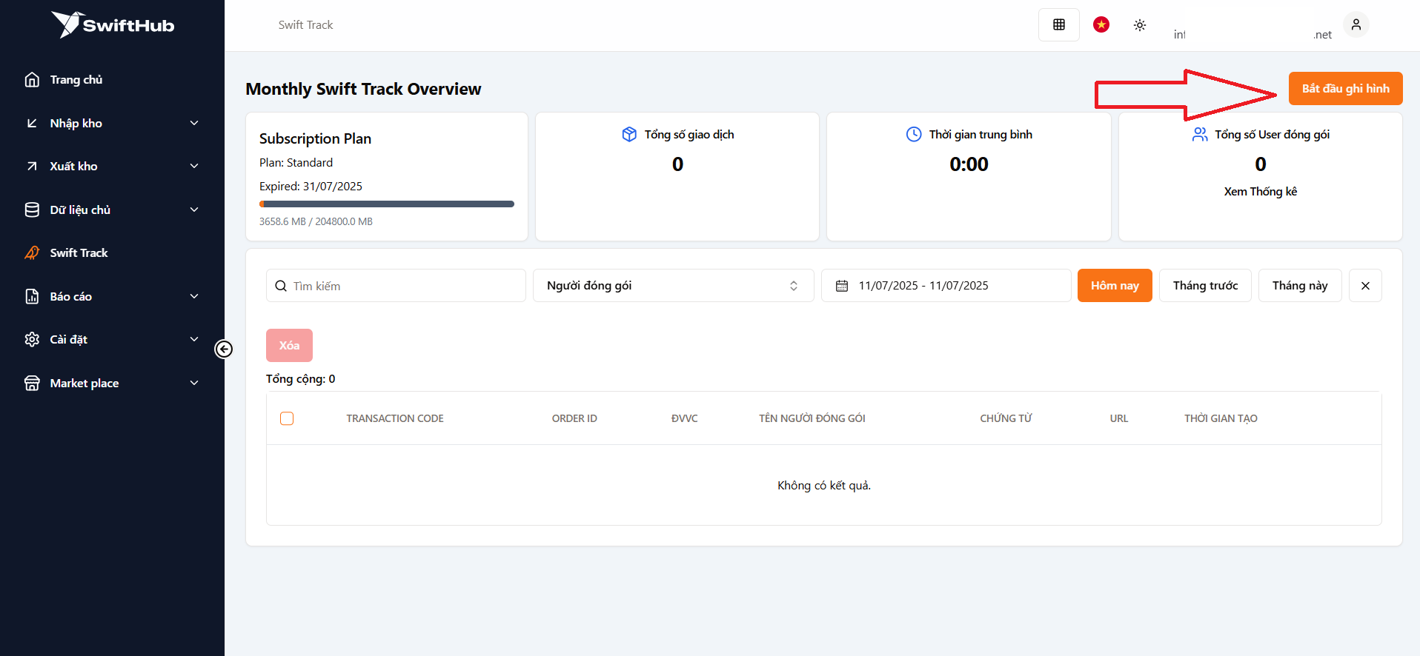Image resolution: width=1420 pixels, height=656 pixels.
Task: Click the URL column header
Action: pyautogui.click(x=1119, y=418)
